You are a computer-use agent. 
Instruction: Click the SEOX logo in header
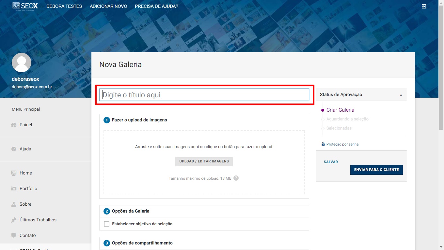coord(25,6)
